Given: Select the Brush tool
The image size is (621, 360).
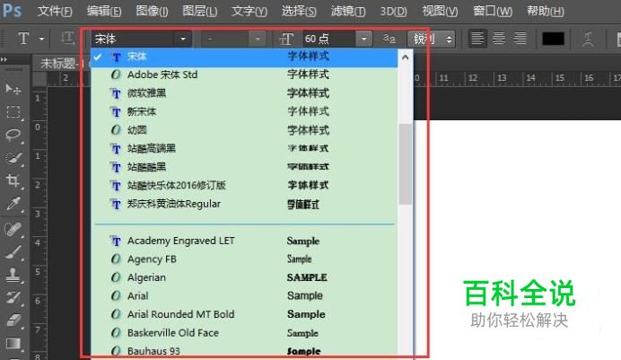Looking at the screenshot, I should pyautogui.click(x=13, y=252).
